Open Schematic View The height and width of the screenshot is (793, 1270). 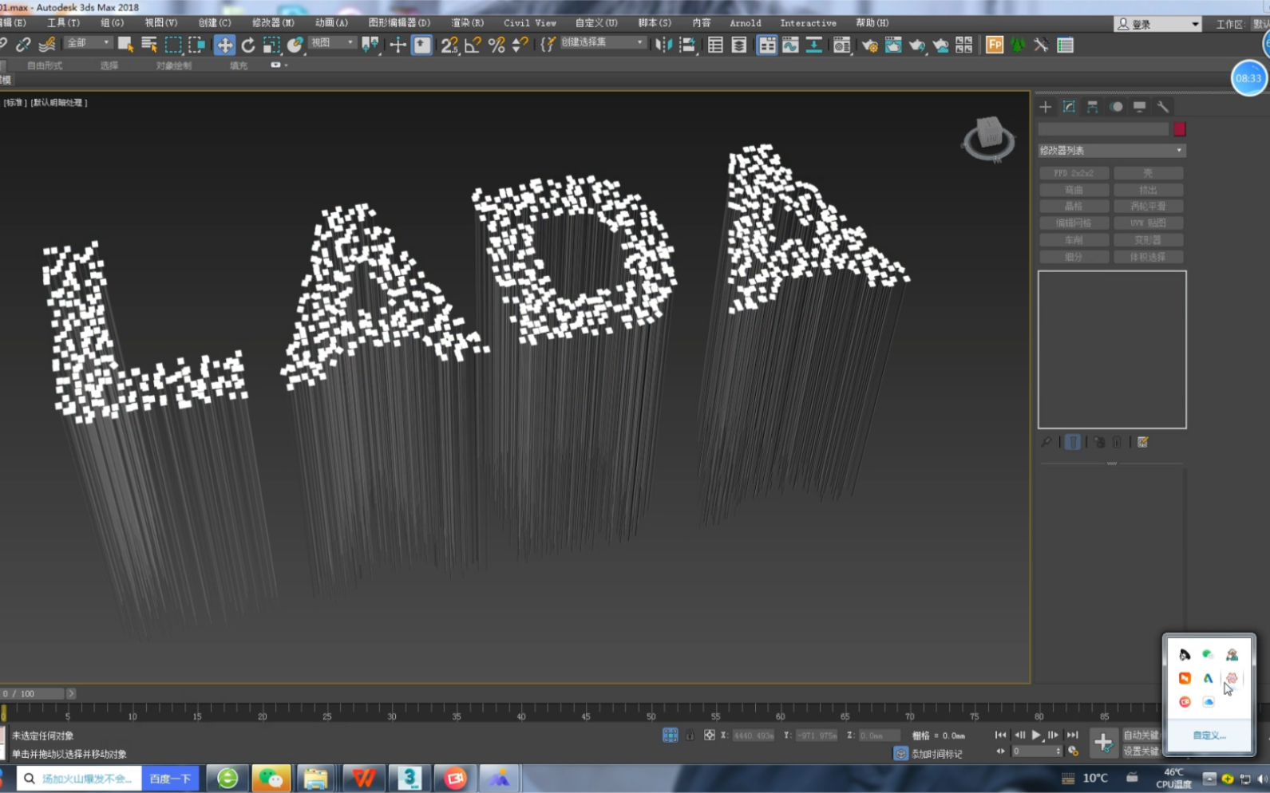(813, 45)
